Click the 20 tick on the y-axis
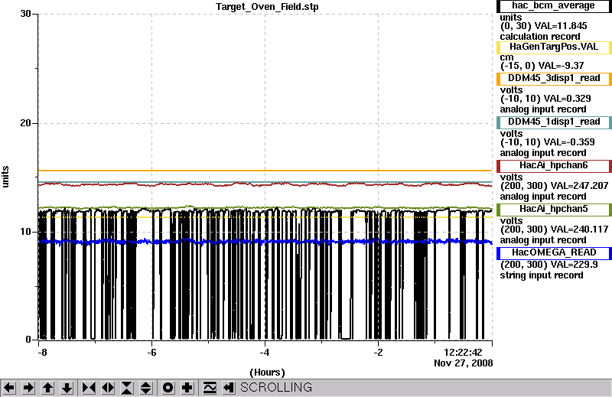The height and width of the screenshot is (397, 612). tap(25, 123)
